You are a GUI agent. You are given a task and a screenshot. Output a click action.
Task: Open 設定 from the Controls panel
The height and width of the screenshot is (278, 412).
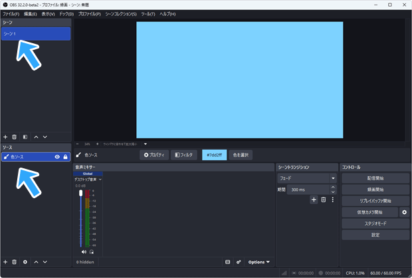click(375, 235)
